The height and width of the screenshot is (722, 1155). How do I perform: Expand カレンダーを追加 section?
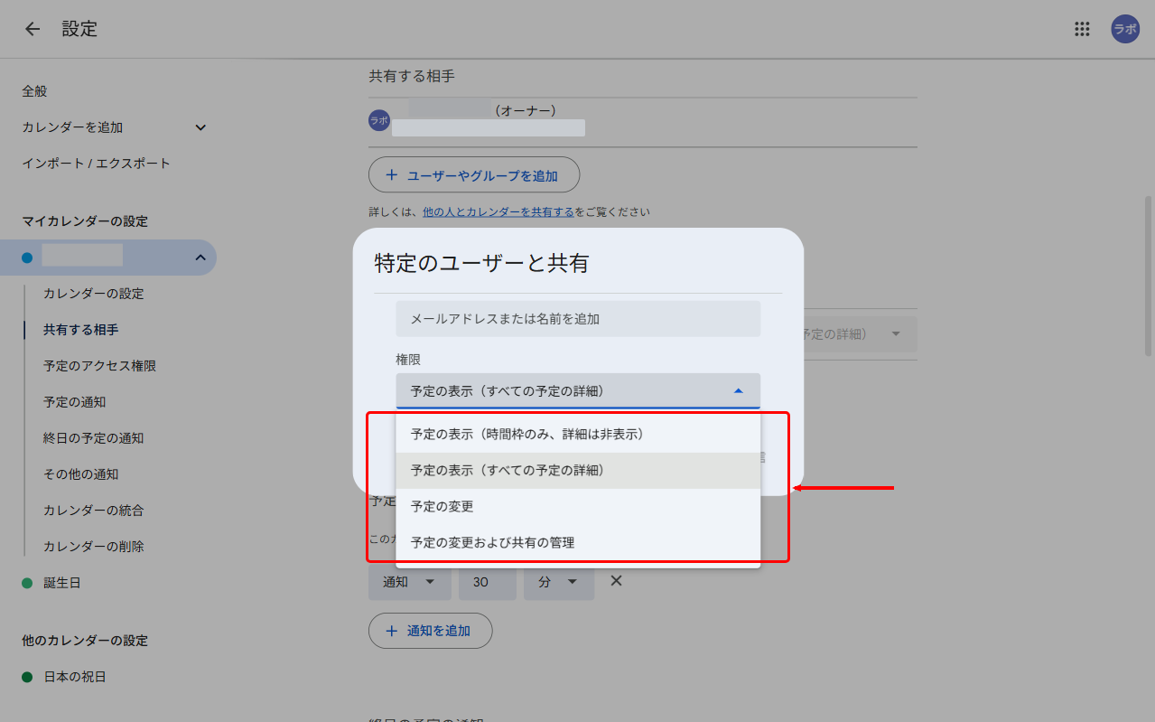(200, 127)
